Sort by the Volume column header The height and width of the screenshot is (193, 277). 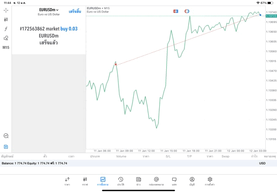tap(121, 156)
